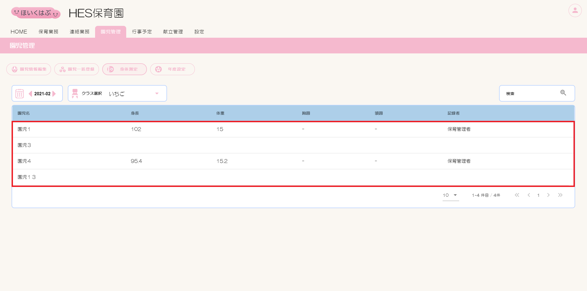Click the ほいくはぶ logo
Screen dimensions: 587x291
[x=36, y=13]
